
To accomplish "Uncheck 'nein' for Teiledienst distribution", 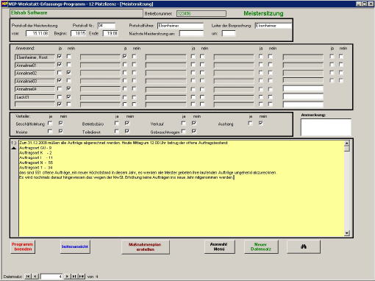I will tap(127, 132).
